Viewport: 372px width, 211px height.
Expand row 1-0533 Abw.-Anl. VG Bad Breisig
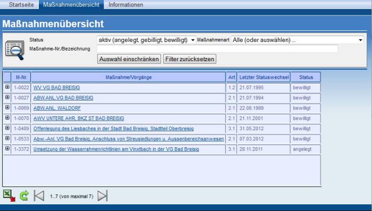tap(7, 138)
